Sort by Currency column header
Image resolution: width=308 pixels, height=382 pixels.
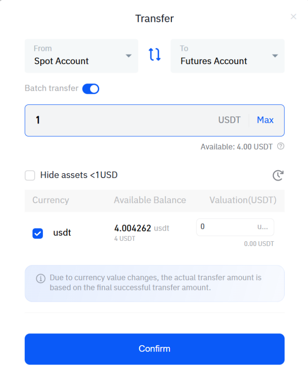[x=50, y=200]
